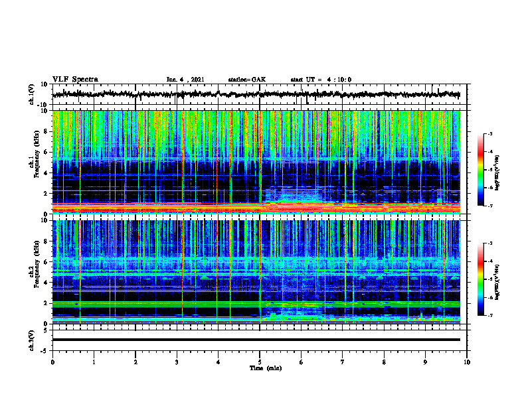Click the ch.1 spectrogram colorbar
This screenshot has width=526, height=406.
click(480, 170)
